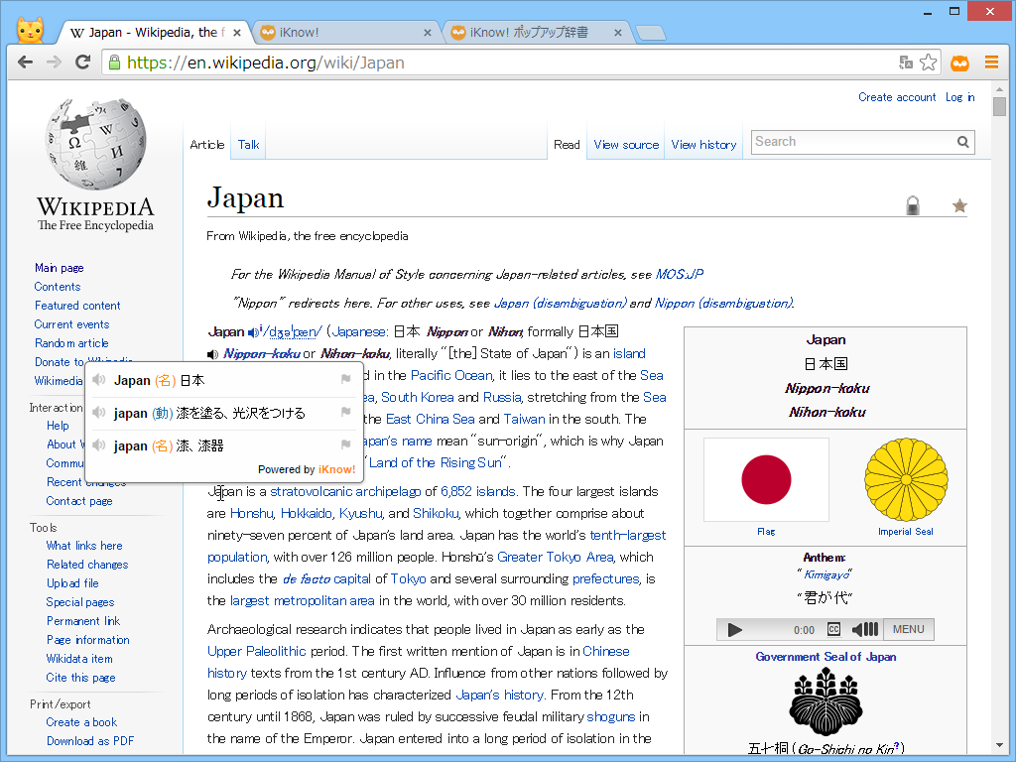Open the Imperial Seal thumbnail
Viewport: 1016px width, 762px height.
[x=906, y=479]
